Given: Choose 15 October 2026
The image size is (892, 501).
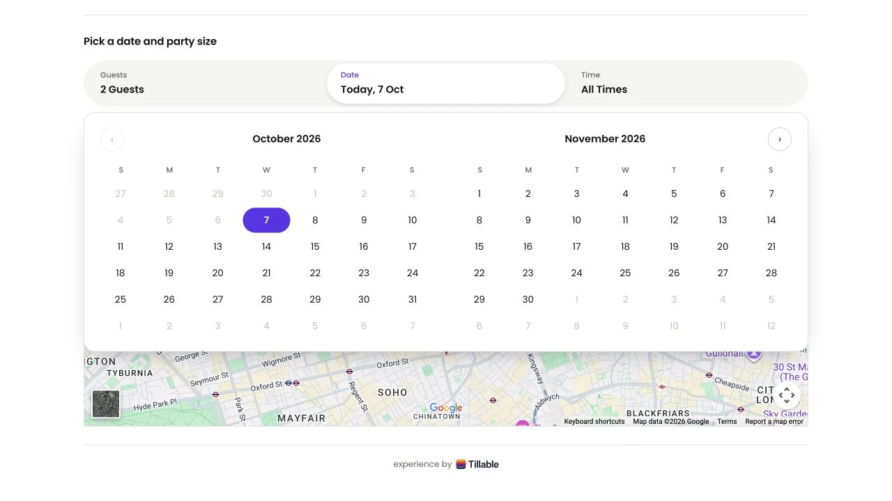Looking at the screenshot, I should click(x=315, y=246).
